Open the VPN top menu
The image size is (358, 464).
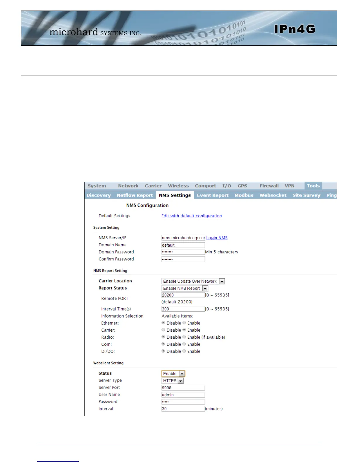point(290,186)
